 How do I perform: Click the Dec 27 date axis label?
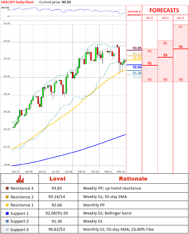point(16,172)
